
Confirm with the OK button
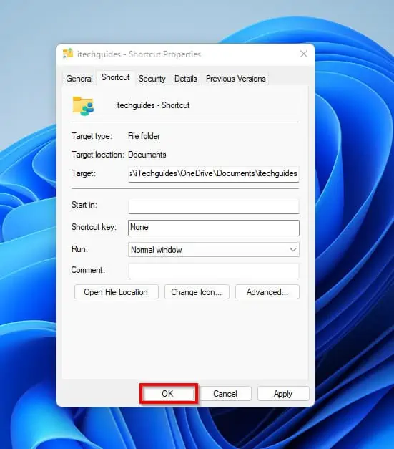(169, 393)
